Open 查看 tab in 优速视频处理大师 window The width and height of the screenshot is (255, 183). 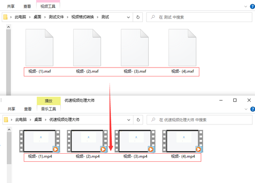28,109
